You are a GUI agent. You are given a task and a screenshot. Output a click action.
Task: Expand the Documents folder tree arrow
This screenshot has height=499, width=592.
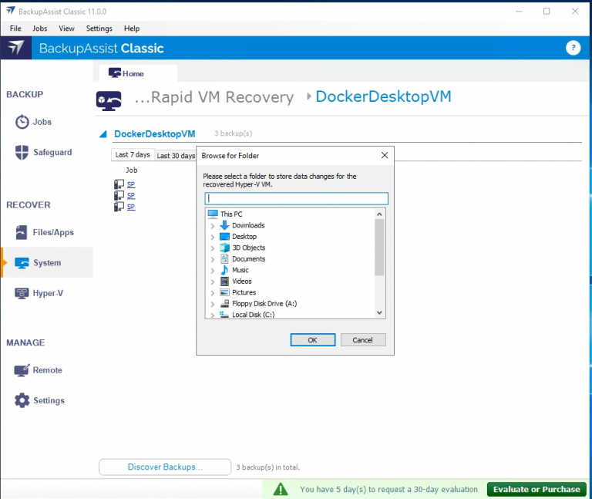[213, 259]
